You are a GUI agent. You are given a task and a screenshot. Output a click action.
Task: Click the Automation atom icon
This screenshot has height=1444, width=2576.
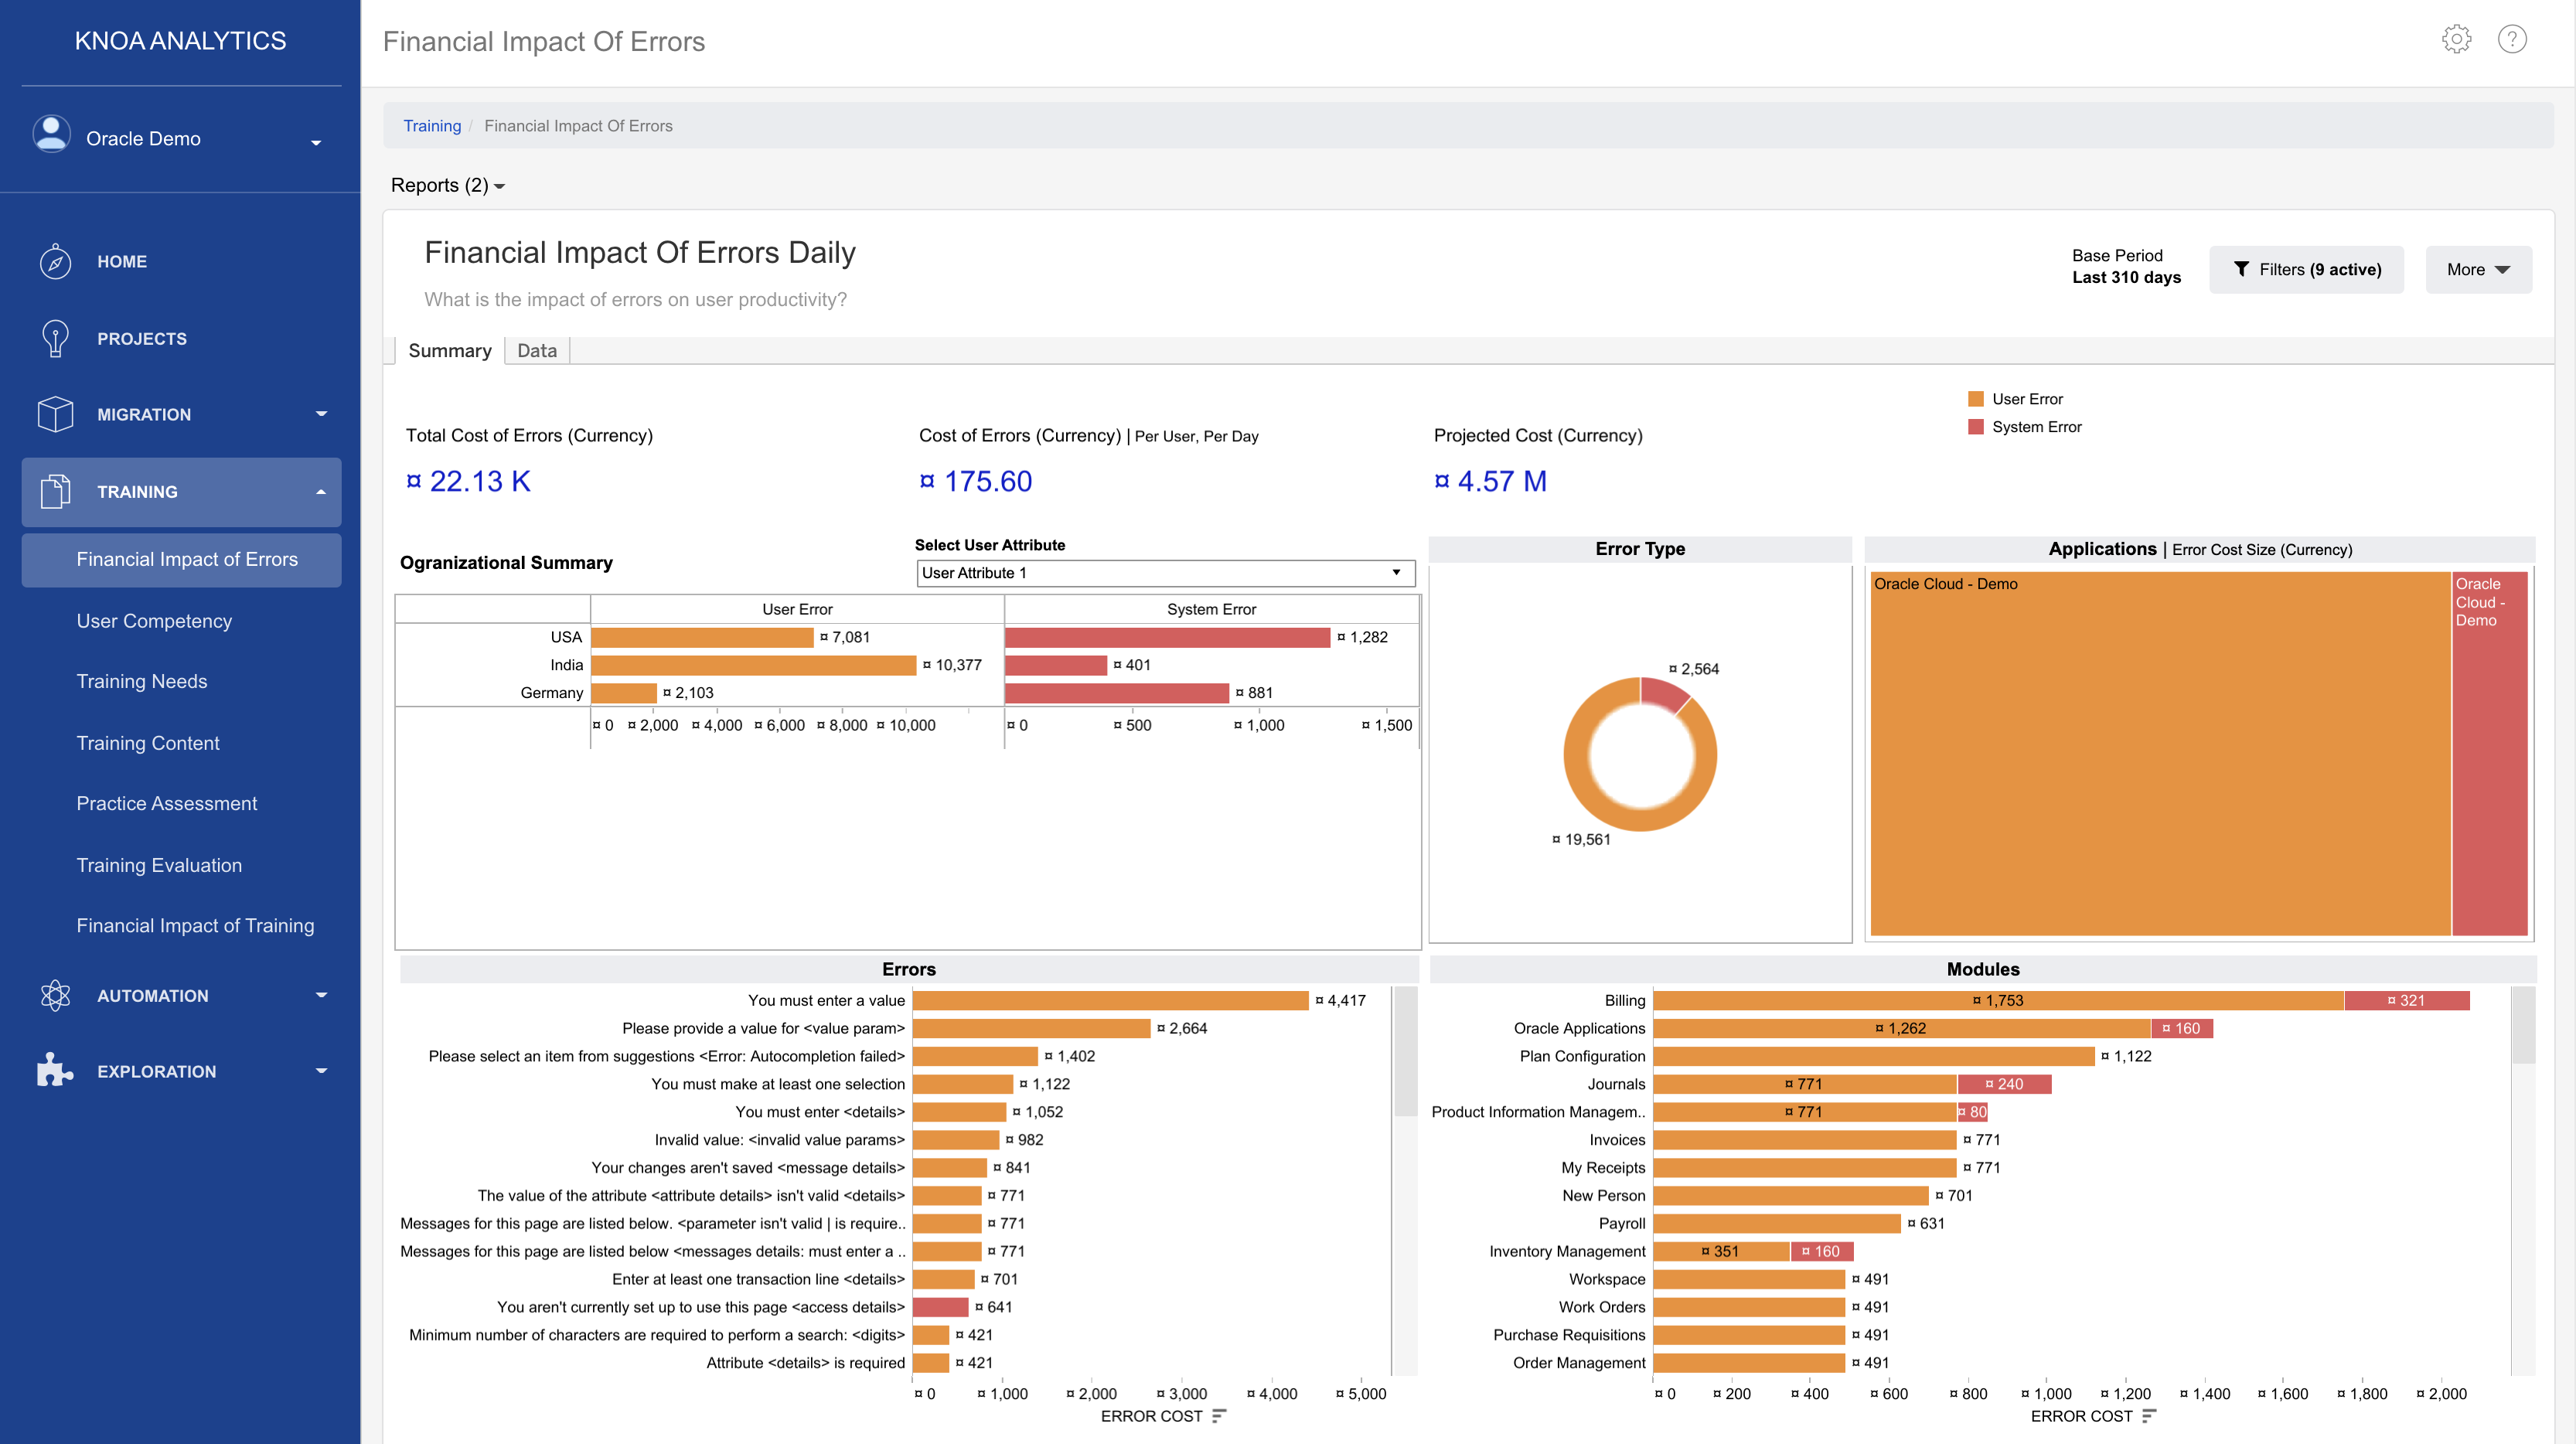(x=55, y=996)
